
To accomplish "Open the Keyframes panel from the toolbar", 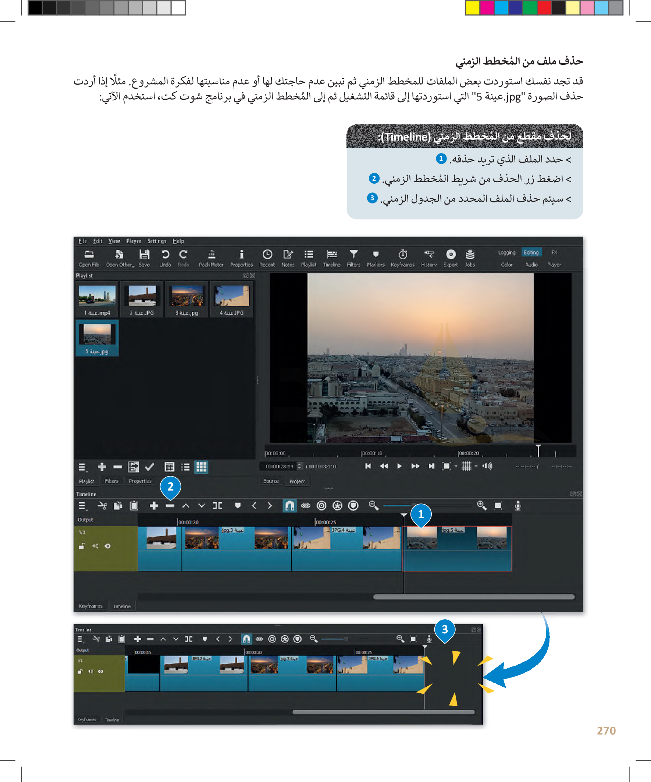I will [402, 258].
